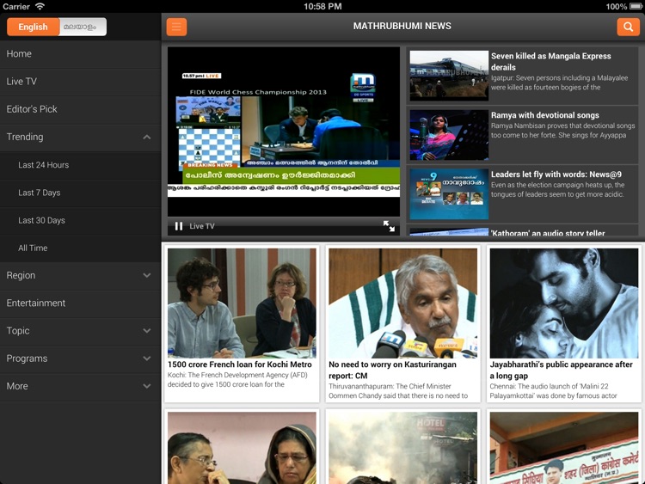Open 'Leaders let fly with words: News@9' headline
645x484 pixels.
click(x=556, y=175)
